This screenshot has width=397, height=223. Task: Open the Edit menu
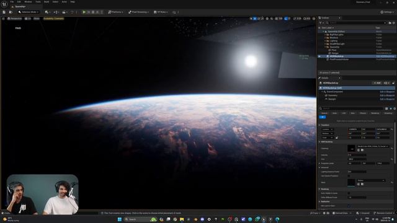tap(19, 2)
